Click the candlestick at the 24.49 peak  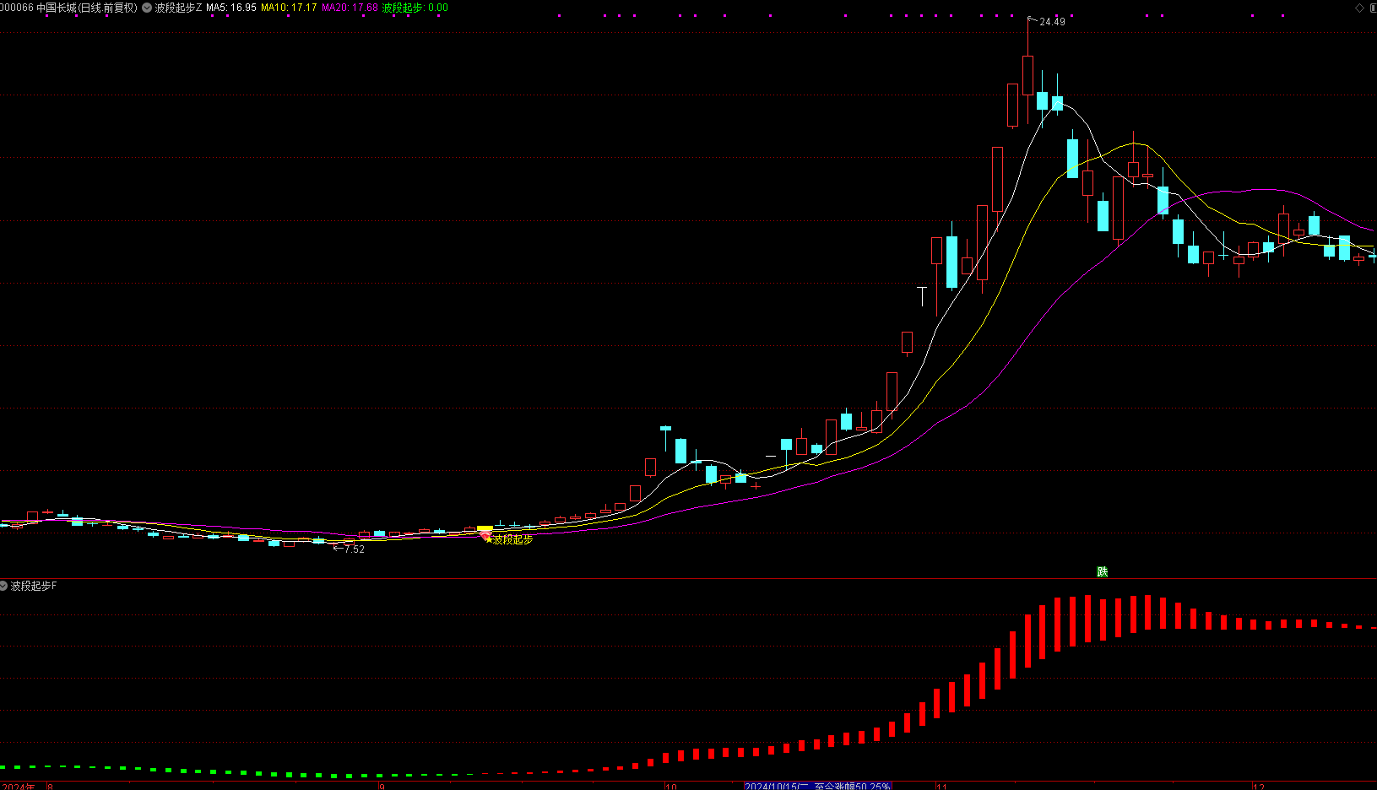pos(1027,75)
